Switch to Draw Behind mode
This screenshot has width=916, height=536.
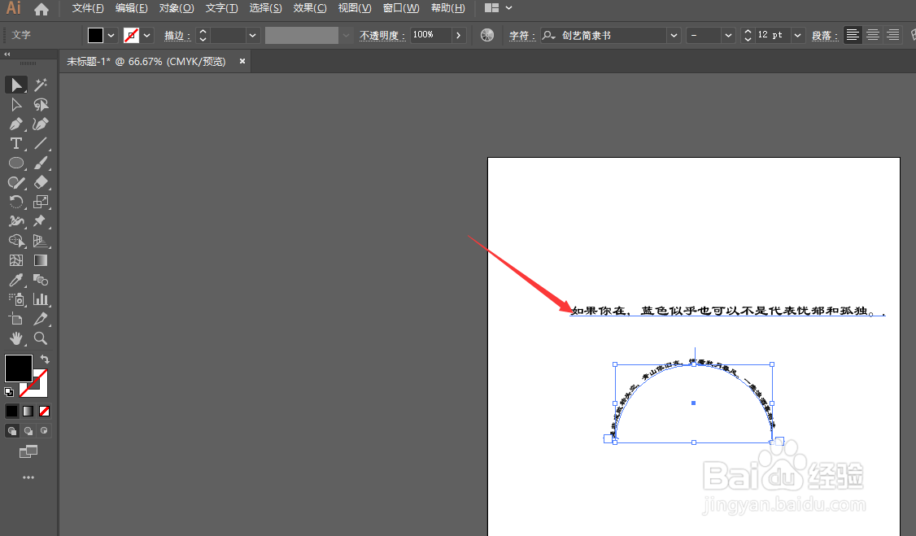(x=28, y=431)
